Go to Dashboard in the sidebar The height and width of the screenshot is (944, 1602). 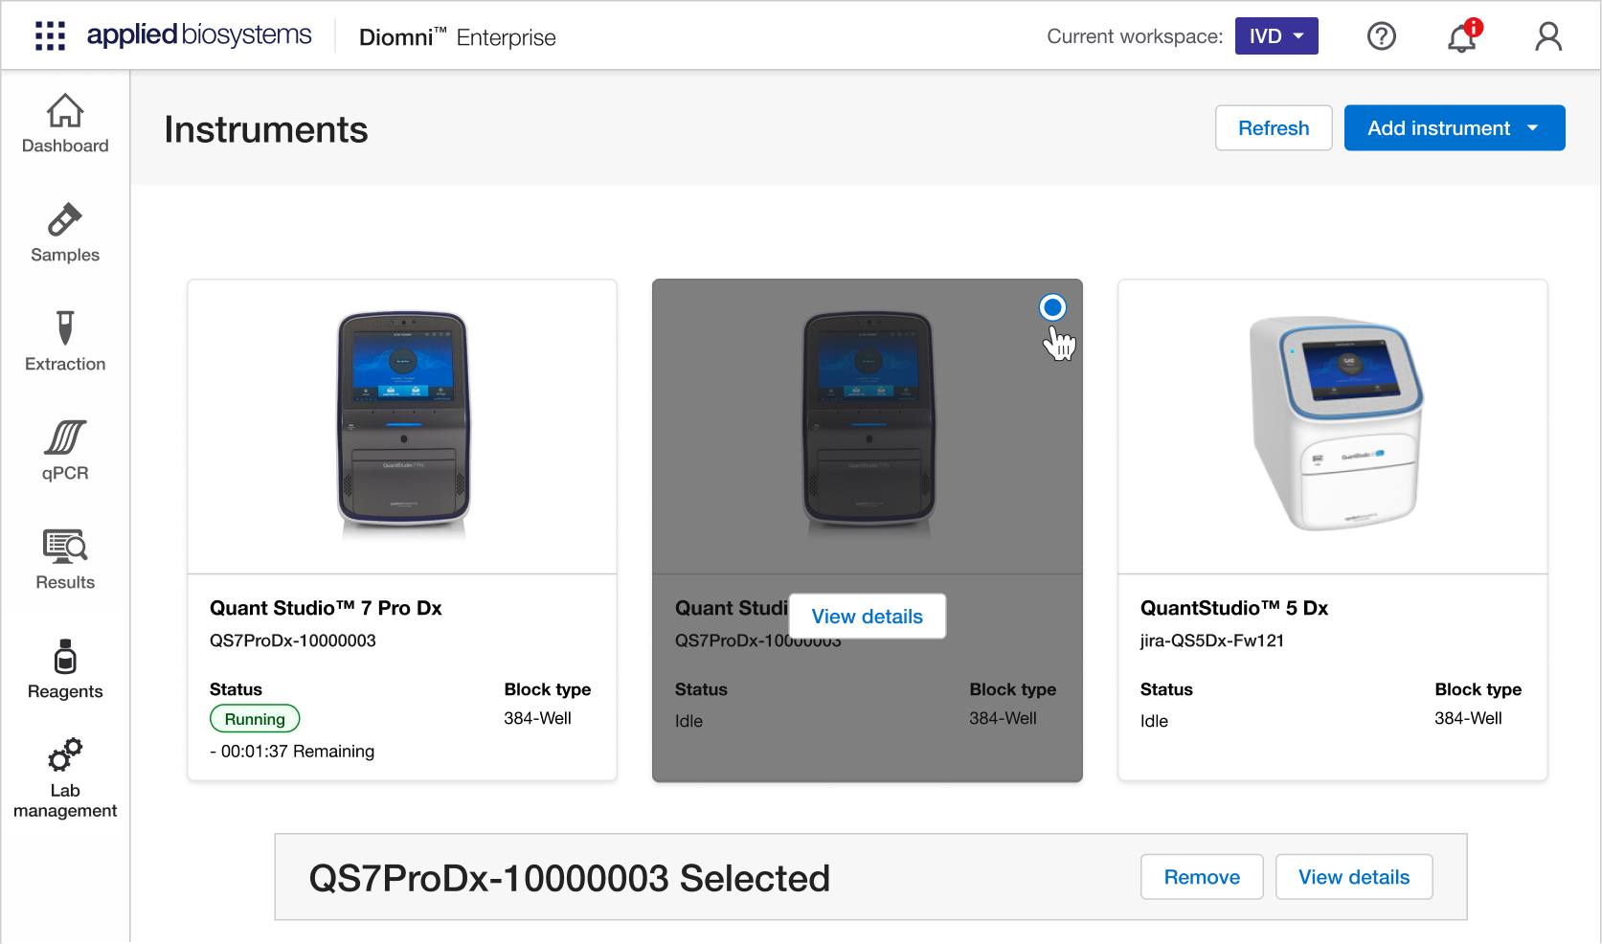point(65,124)
